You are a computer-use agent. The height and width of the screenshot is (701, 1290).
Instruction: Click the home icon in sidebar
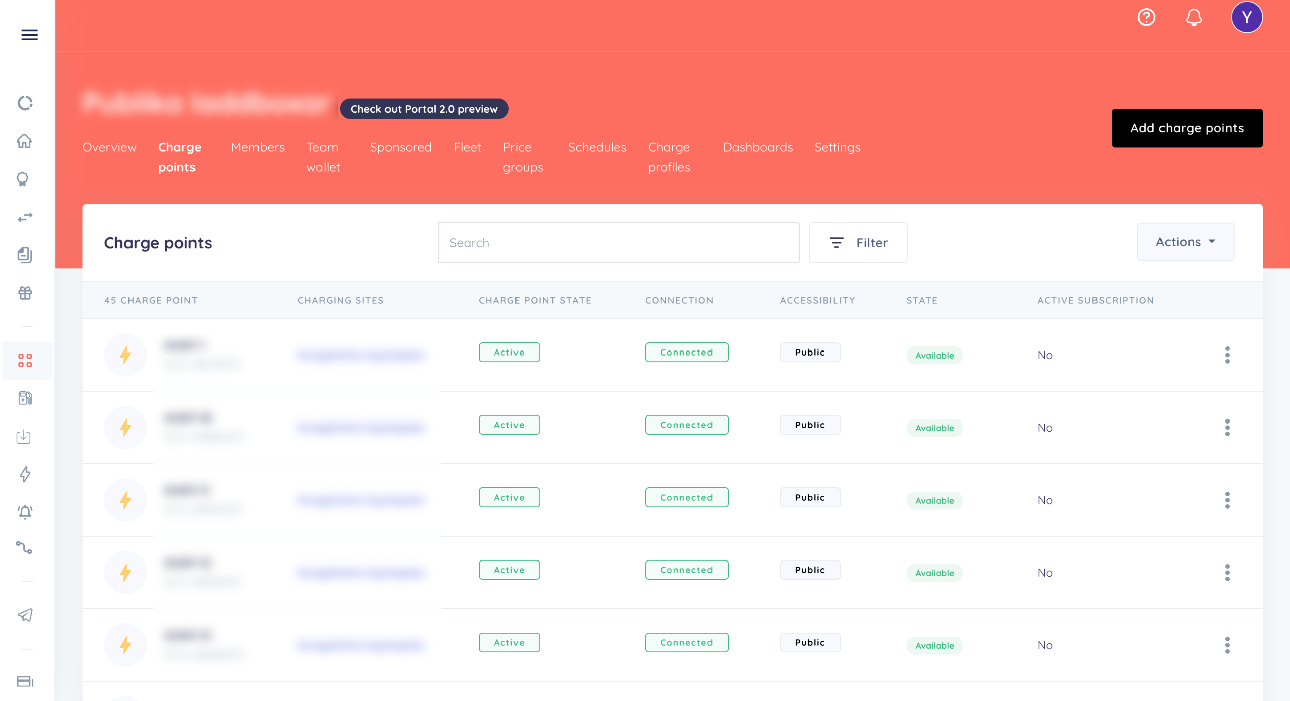point(24,141)
